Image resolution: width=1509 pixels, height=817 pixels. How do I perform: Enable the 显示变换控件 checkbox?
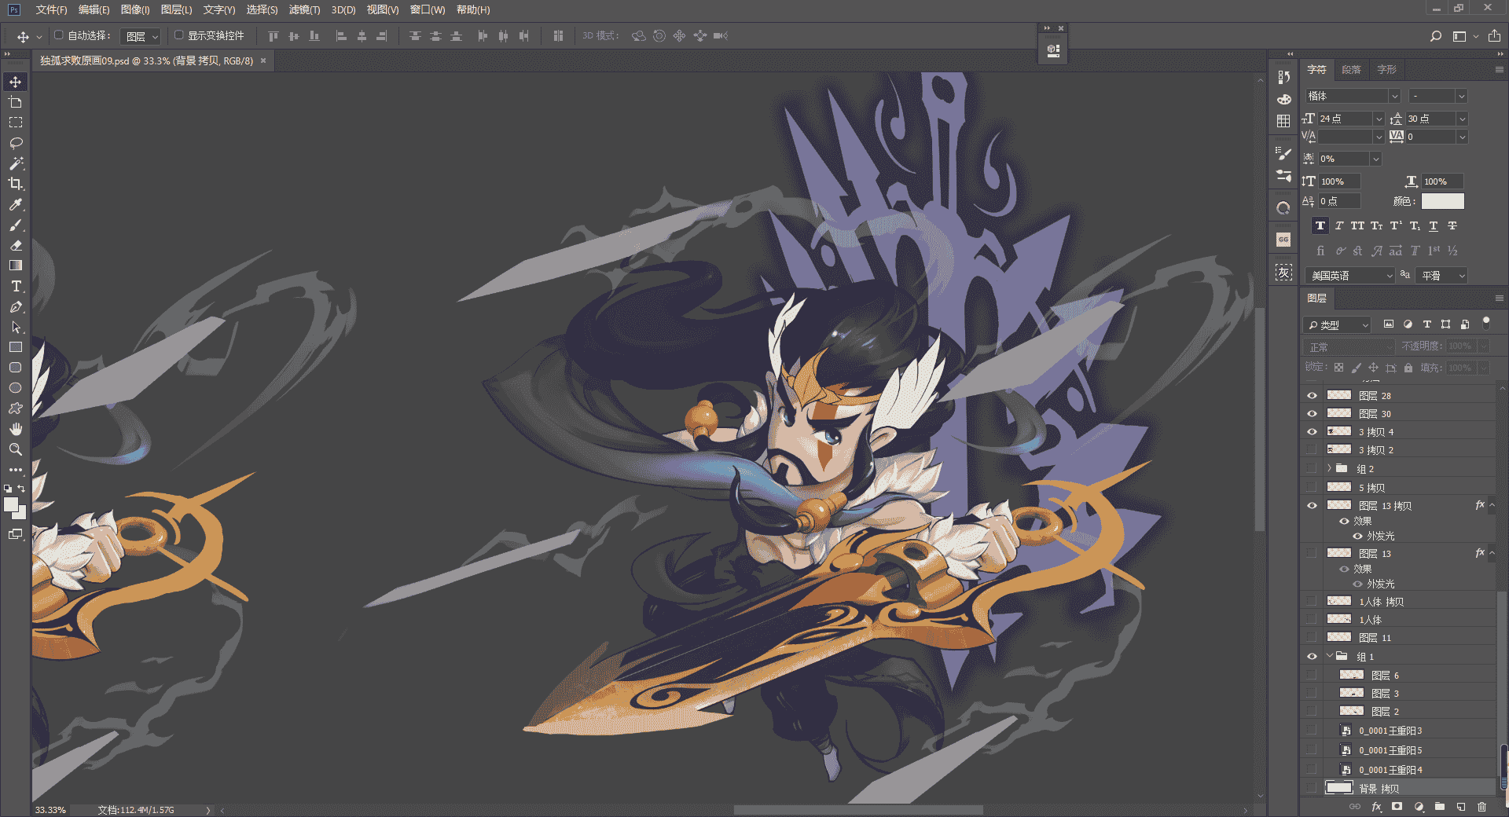[x=179, y=35]
